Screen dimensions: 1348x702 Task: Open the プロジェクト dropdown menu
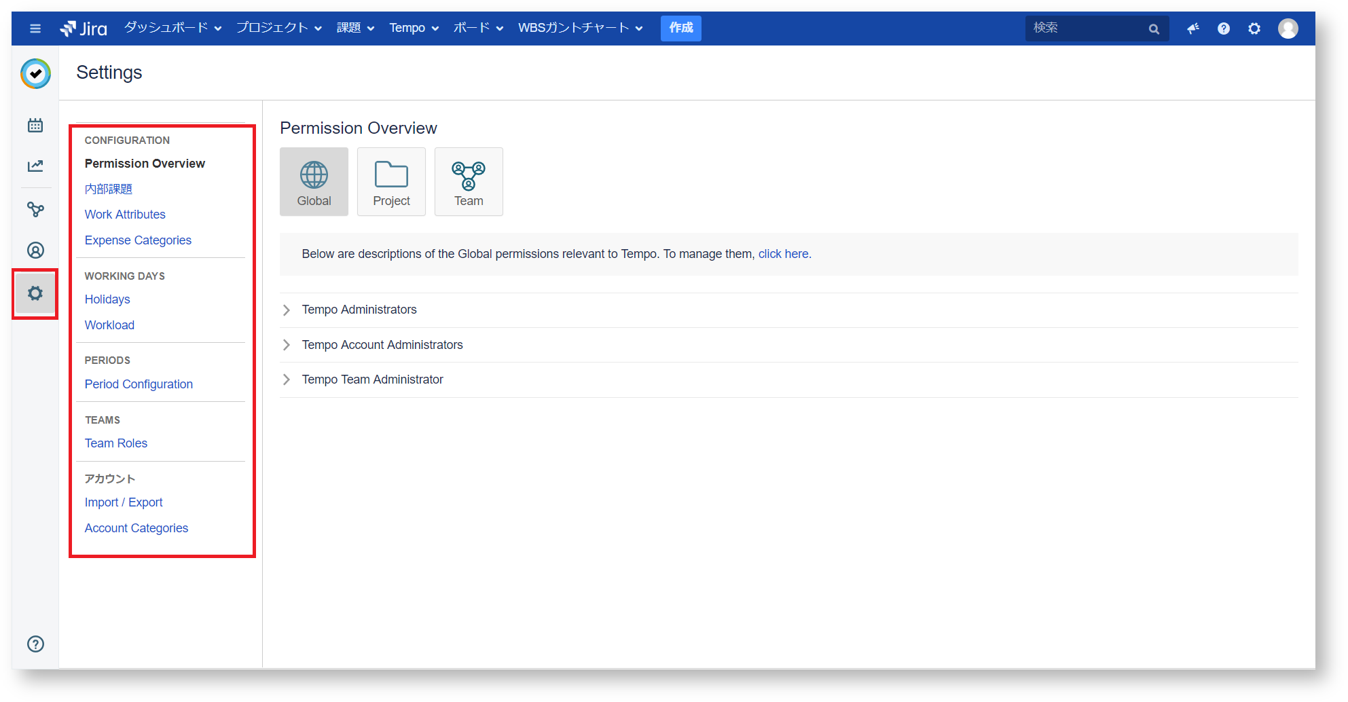278,28
